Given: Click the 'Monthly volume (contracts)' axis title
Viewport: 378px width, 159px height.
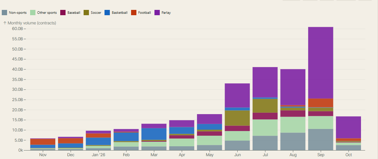Looking at the screenshot, I should 32,23.
